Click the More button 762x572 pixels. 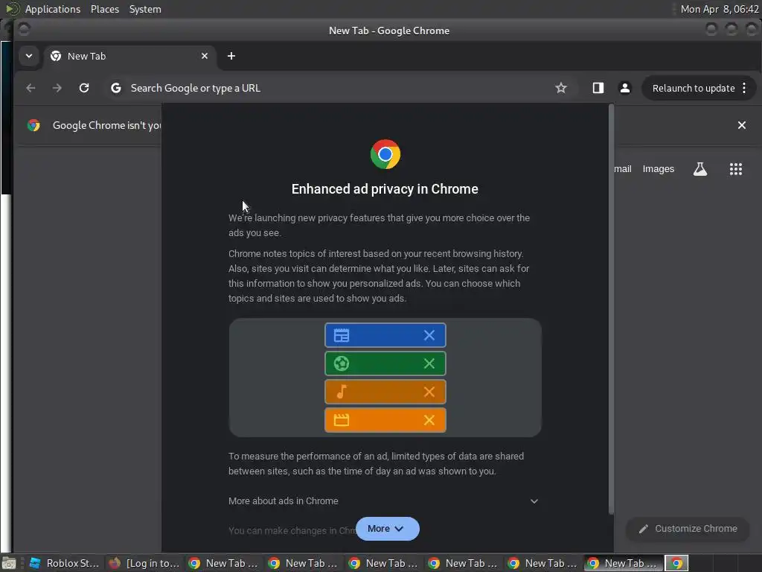pyautogui.click(x=387, y=529)
